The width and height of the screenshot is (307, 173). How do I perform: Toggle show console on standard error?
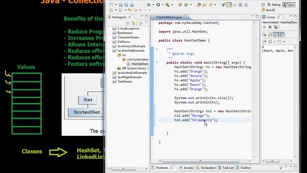tap(282, 35)
